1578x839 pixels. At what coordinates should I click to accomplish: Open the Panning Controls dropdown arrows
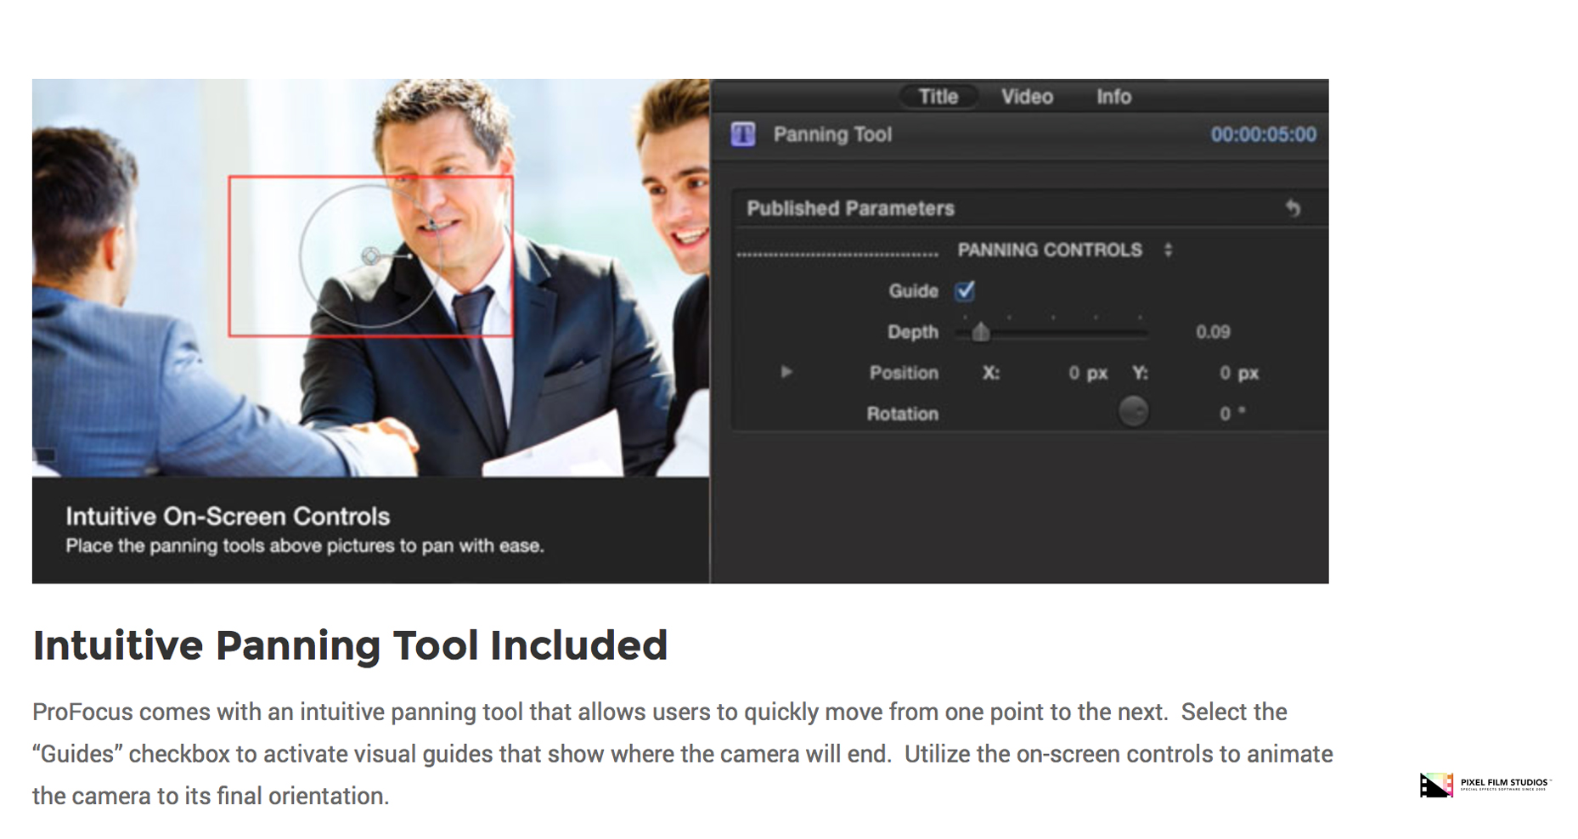pyautogui.click(x=1169, y=250)
